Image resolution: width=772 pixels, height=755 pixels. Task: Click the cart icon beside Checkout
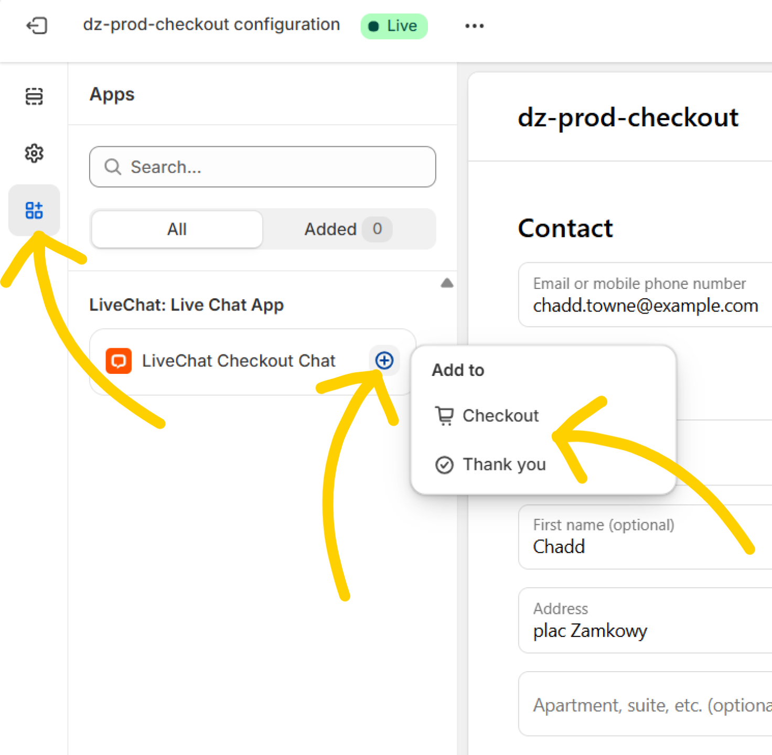[x=444, y=416]
